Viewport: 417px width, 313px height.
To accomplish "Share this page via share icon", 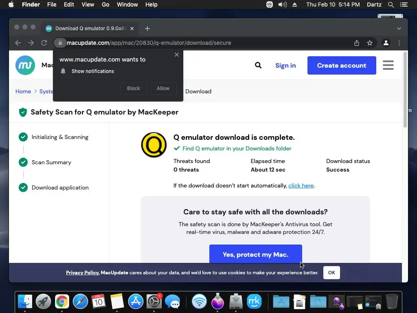I will (x=357, y=43).
